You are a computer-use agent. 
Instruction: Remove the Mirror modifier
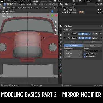100,34
